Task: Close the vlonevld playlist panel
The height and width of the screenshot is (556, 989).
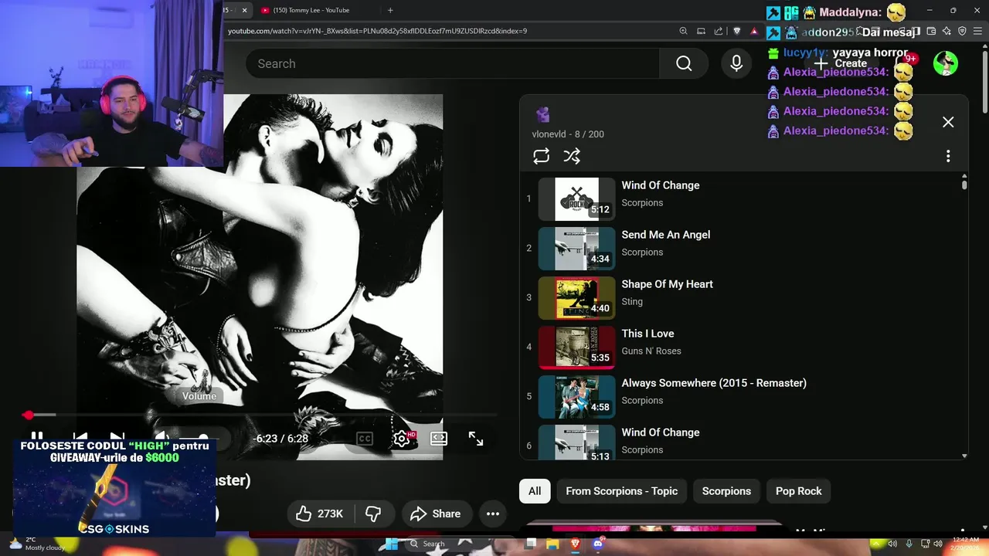Action: [x=948, y=122]
